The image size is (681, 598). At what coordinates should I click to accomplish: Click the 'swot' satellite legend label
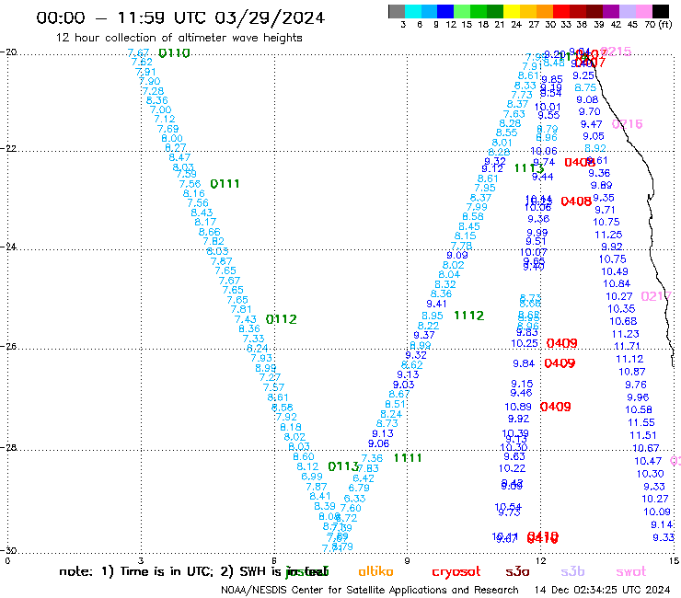point(631,571)
